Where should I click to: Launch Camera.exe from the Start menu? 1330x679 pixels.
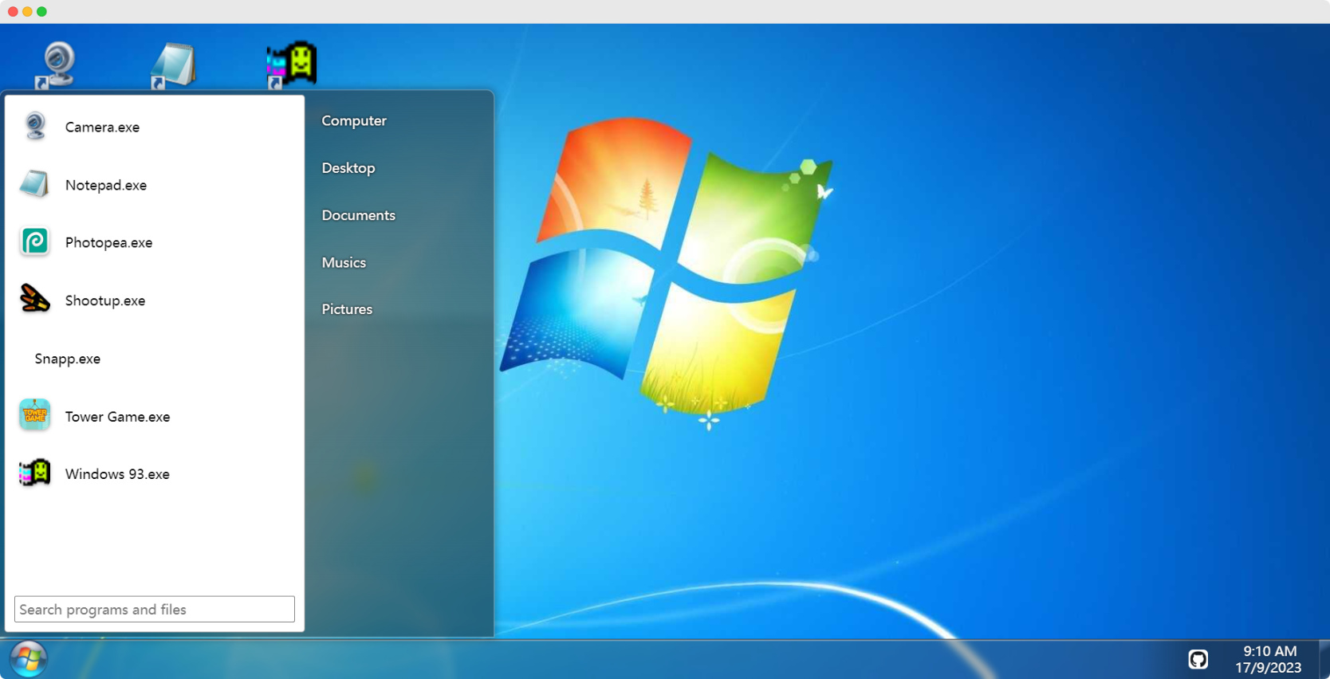click(x=102, y=128)
